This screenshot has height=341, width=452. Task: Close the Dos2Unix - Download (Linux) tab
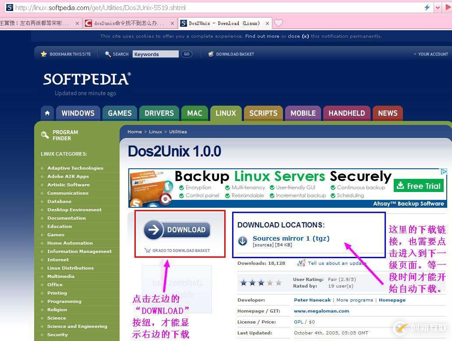pos(267,23)
